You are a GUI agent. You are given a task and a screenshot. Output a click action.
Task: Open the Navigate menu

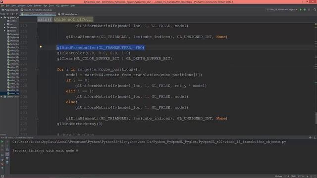point(21,5)
